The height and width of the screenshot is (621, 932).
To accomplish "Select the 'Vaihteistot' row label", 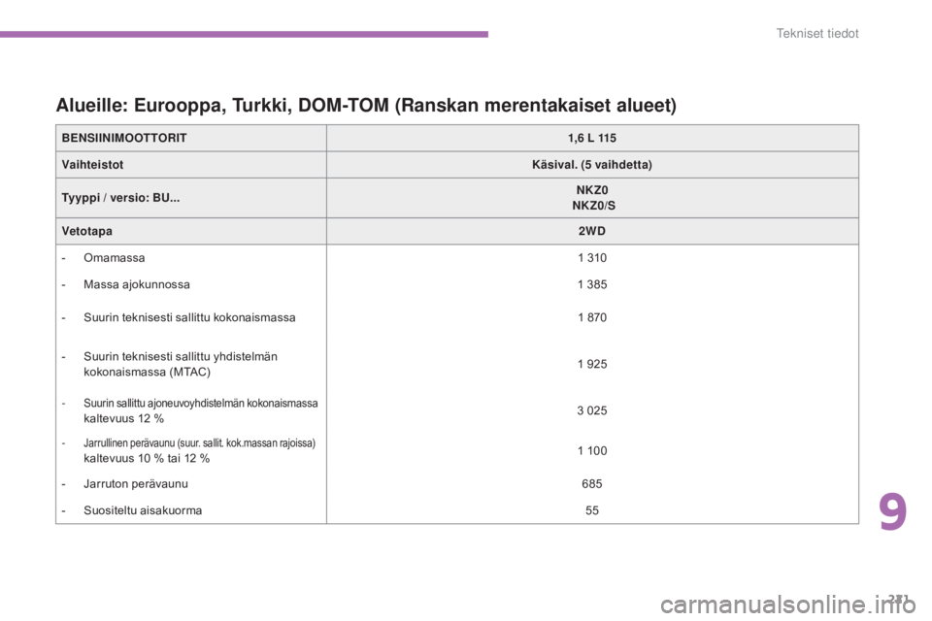I will 93,165.
